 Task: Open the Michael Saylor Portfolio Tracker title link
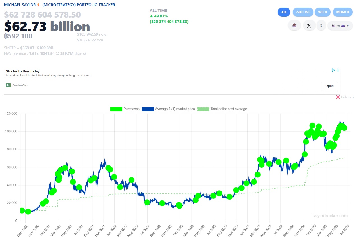click(59, 5)
